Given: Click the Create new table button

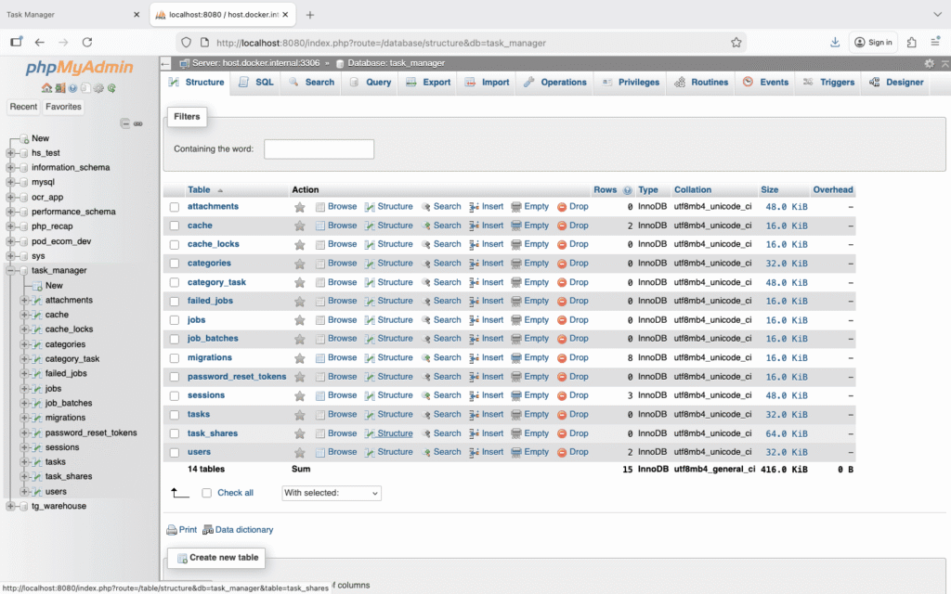Looking at the screenshot, I should point(218,558).
